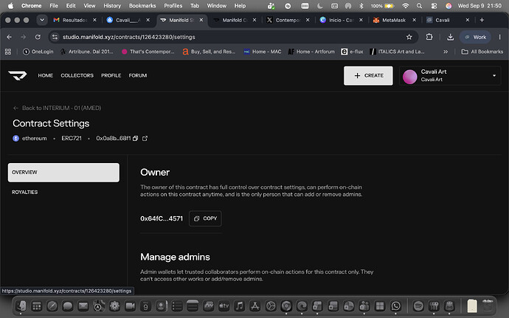This screenshot has height=318, width=509.
Task: Open the Work profile button
Action: pos(476,37)
